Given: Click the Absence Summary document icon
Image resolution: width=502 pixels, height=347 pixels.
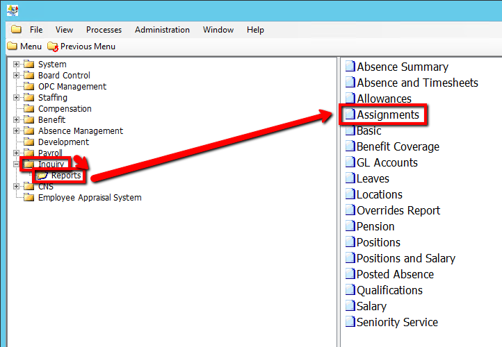Looking at the screenshot, I should 350,67.
